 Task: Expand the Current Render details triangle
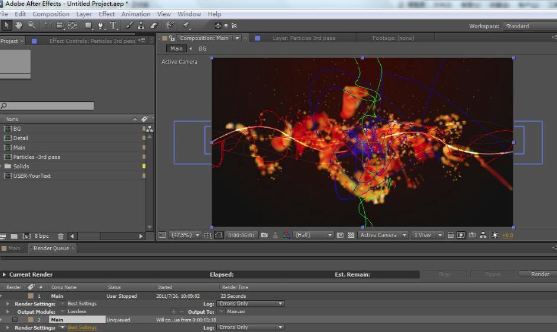[5, 274]
